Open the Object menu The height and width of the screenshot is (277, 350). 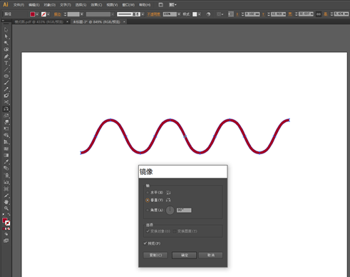click(49, 5)
